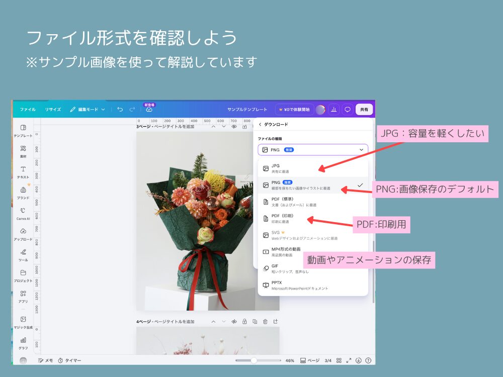The image size is (503, 377).
Task: Open the リサイズ menu
Action: [x=53, y=109]
